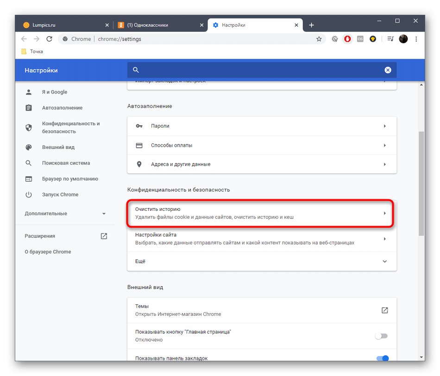Click the Внешний вид section heading
The width and height of the screenshot is (440, 376).
point(145,287)
